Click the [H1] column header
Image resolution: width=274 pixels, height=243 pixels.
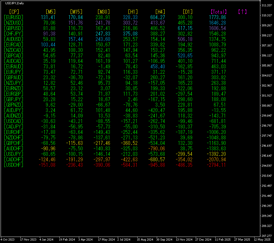pyautogui.click(x=133, y=12)
